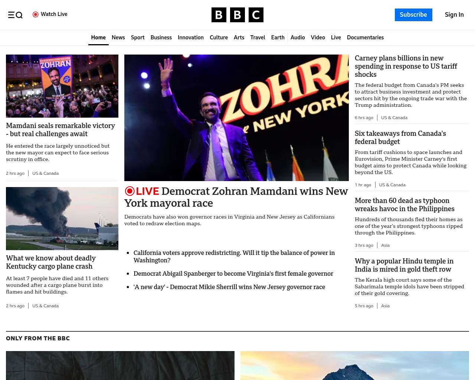Open the menu and search icon
Image resolution: width=475 pixels, height=380 pixels.
click(x=15, y=15)
